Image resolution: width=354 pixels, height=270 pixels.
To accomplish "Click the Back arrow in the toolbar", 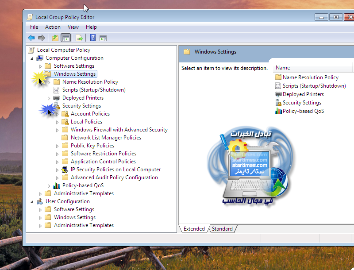I will 31,38.
